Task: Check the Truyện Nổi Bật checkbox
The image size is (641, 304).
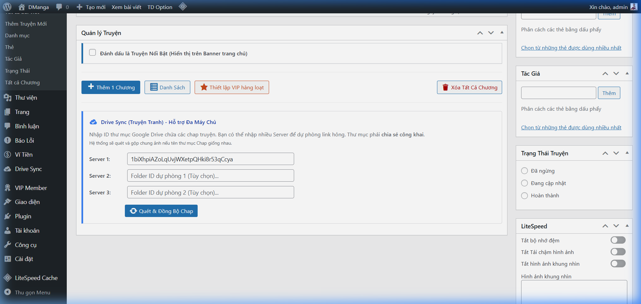Action: [92, 53]
